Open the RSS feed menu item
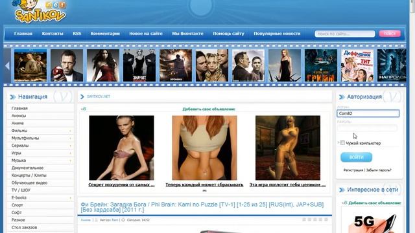 [x=77, y=34]
